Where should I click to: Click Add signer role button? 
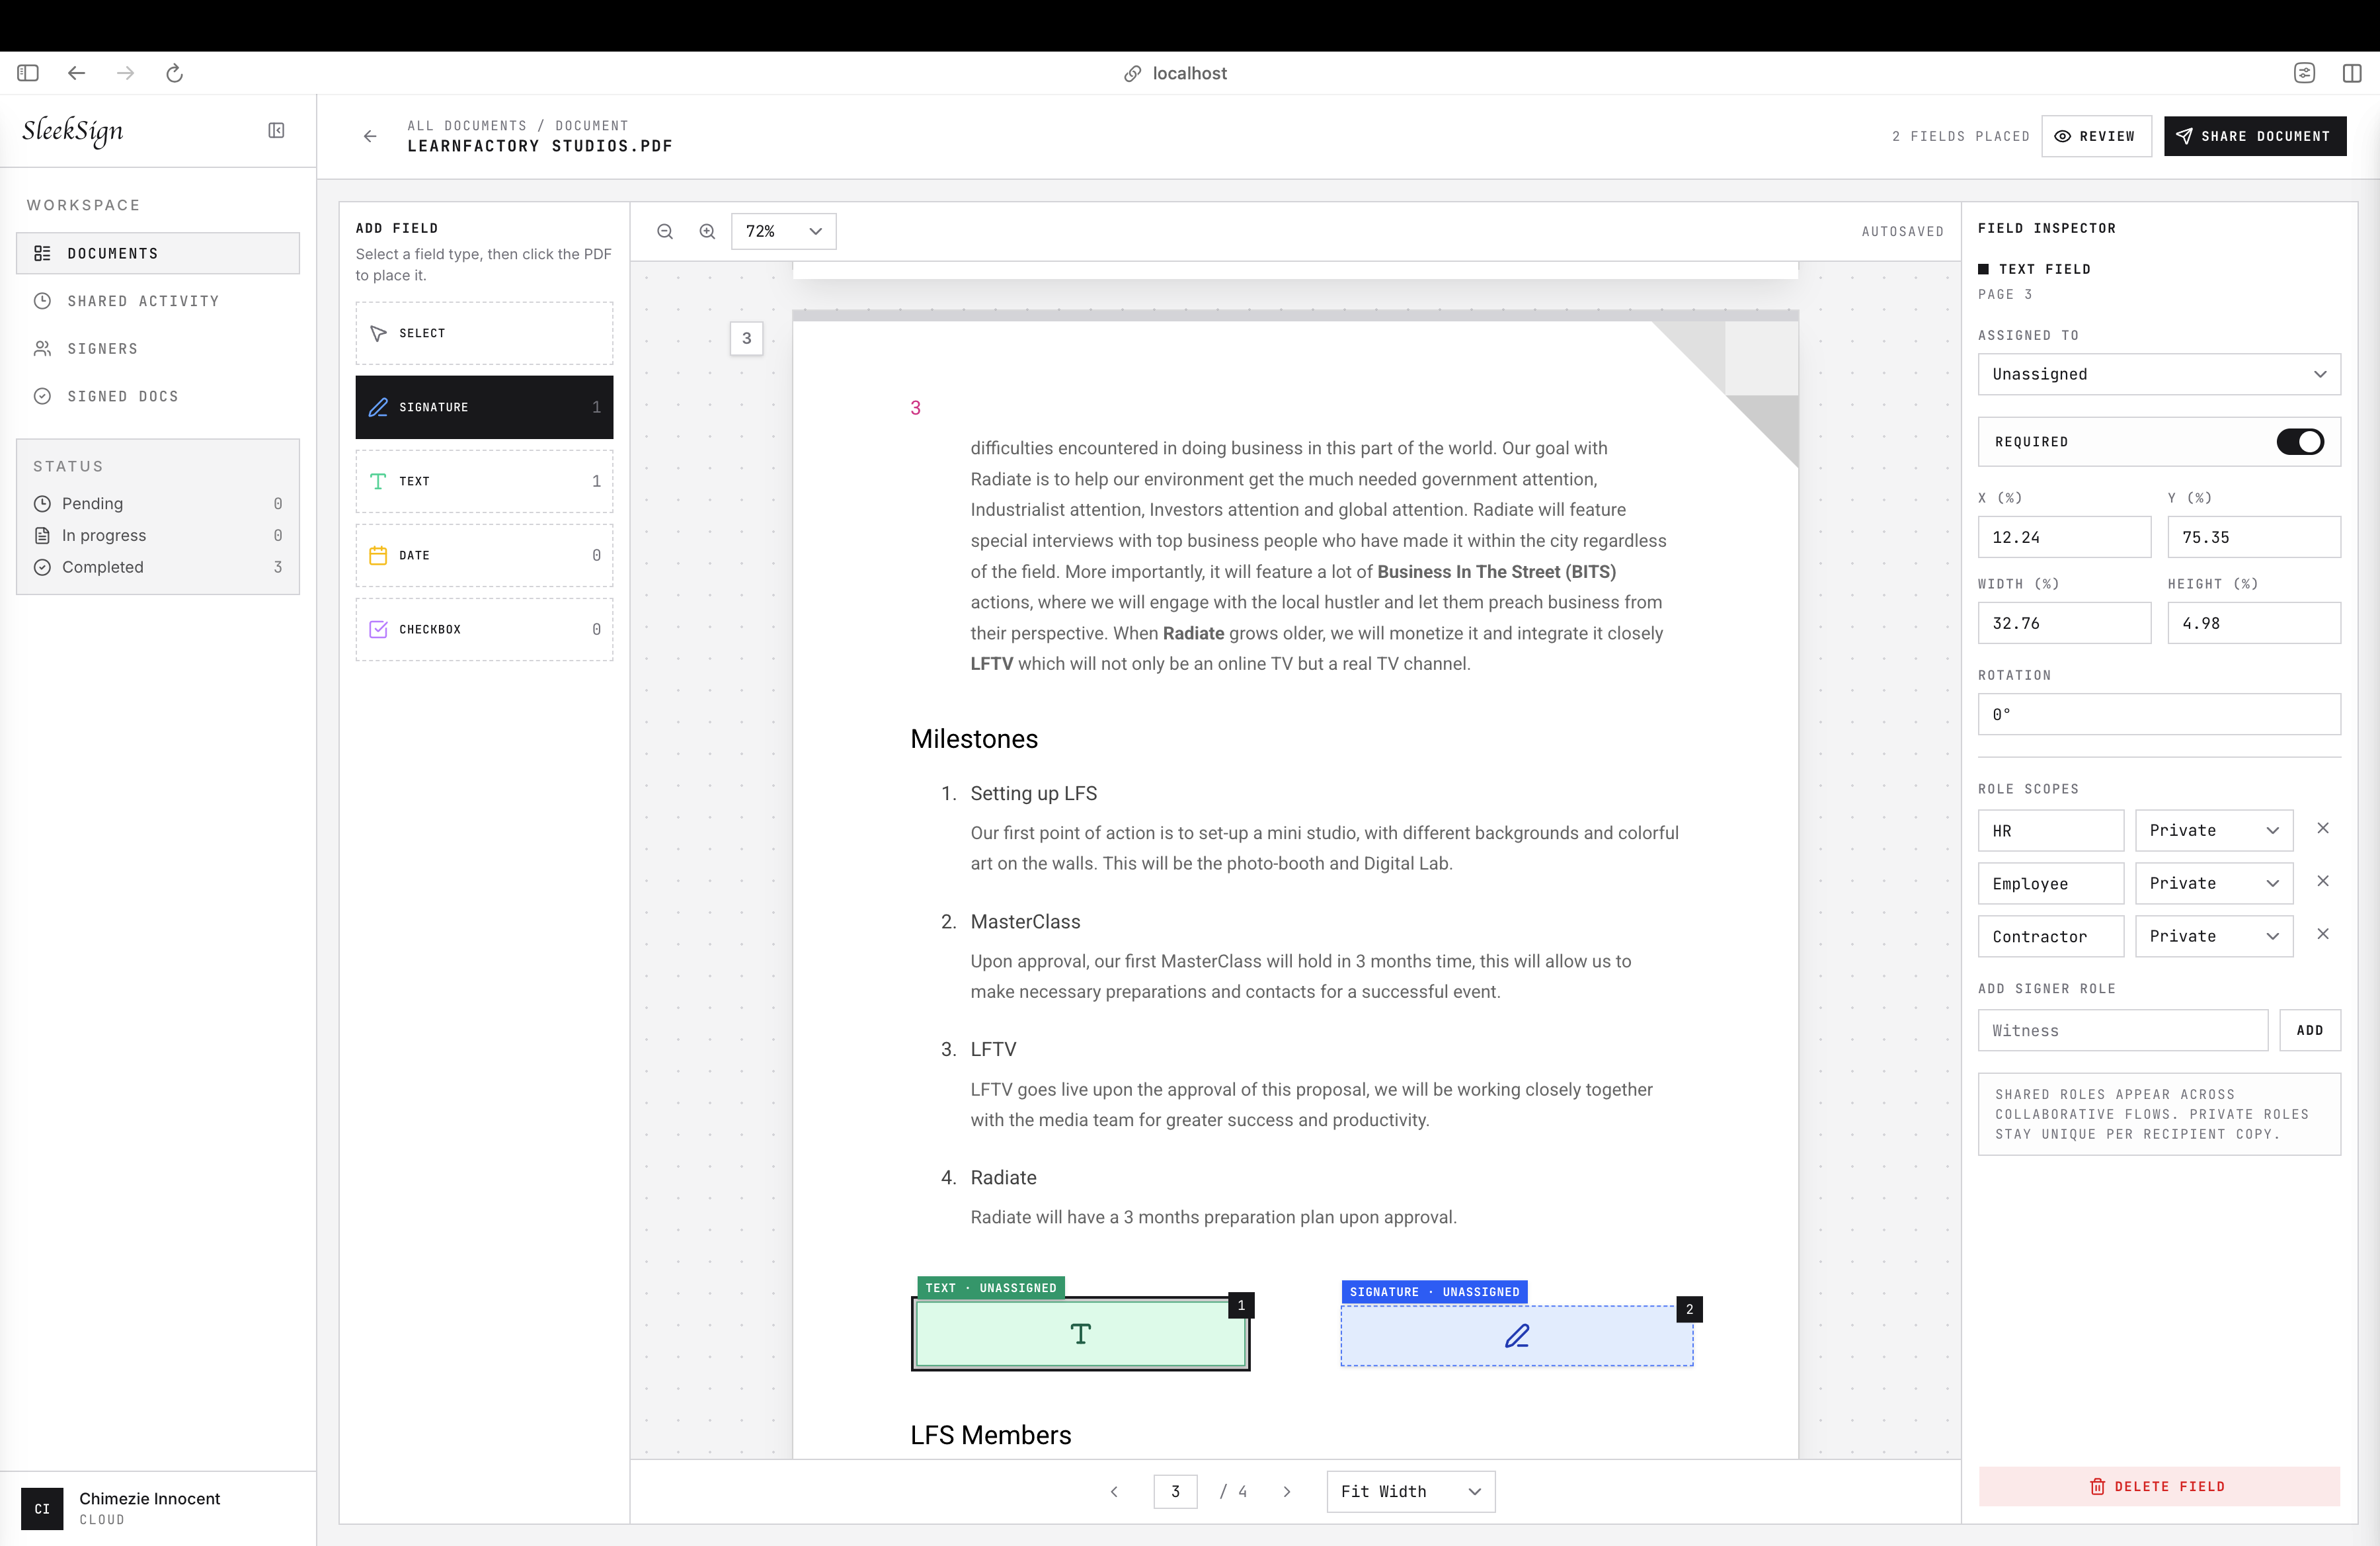pyautogui.click(x=2309, y=1030)
